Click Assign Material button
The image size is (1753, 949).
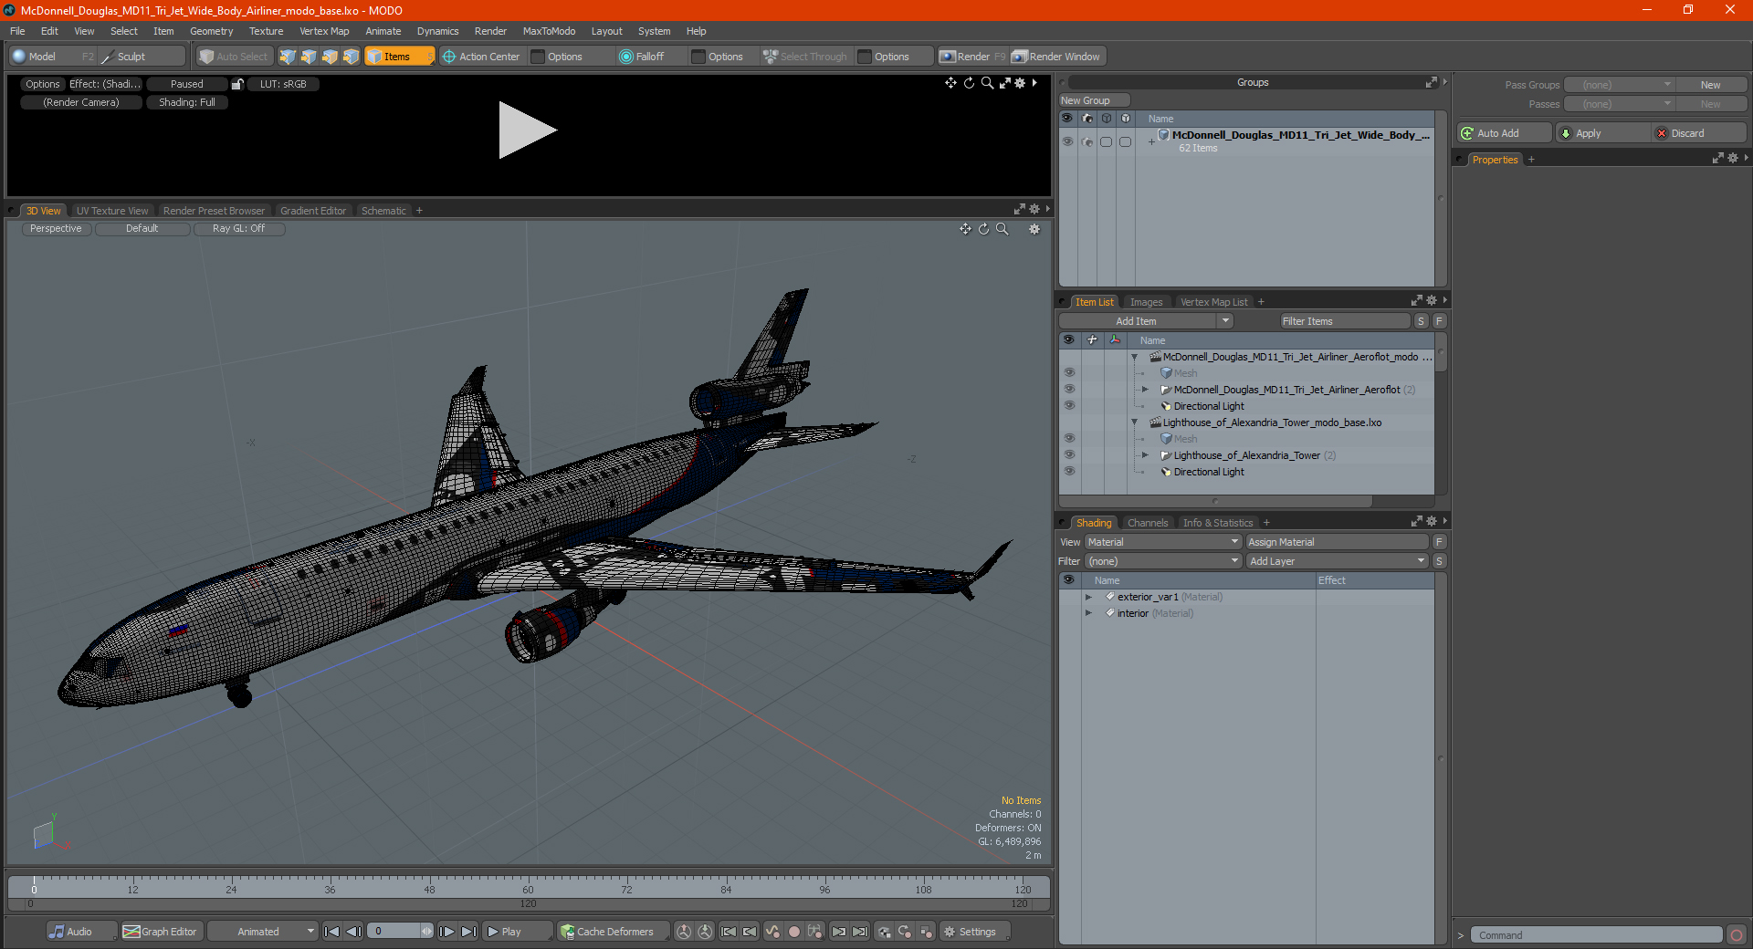pyautogui.click(x=1337, y=542)
